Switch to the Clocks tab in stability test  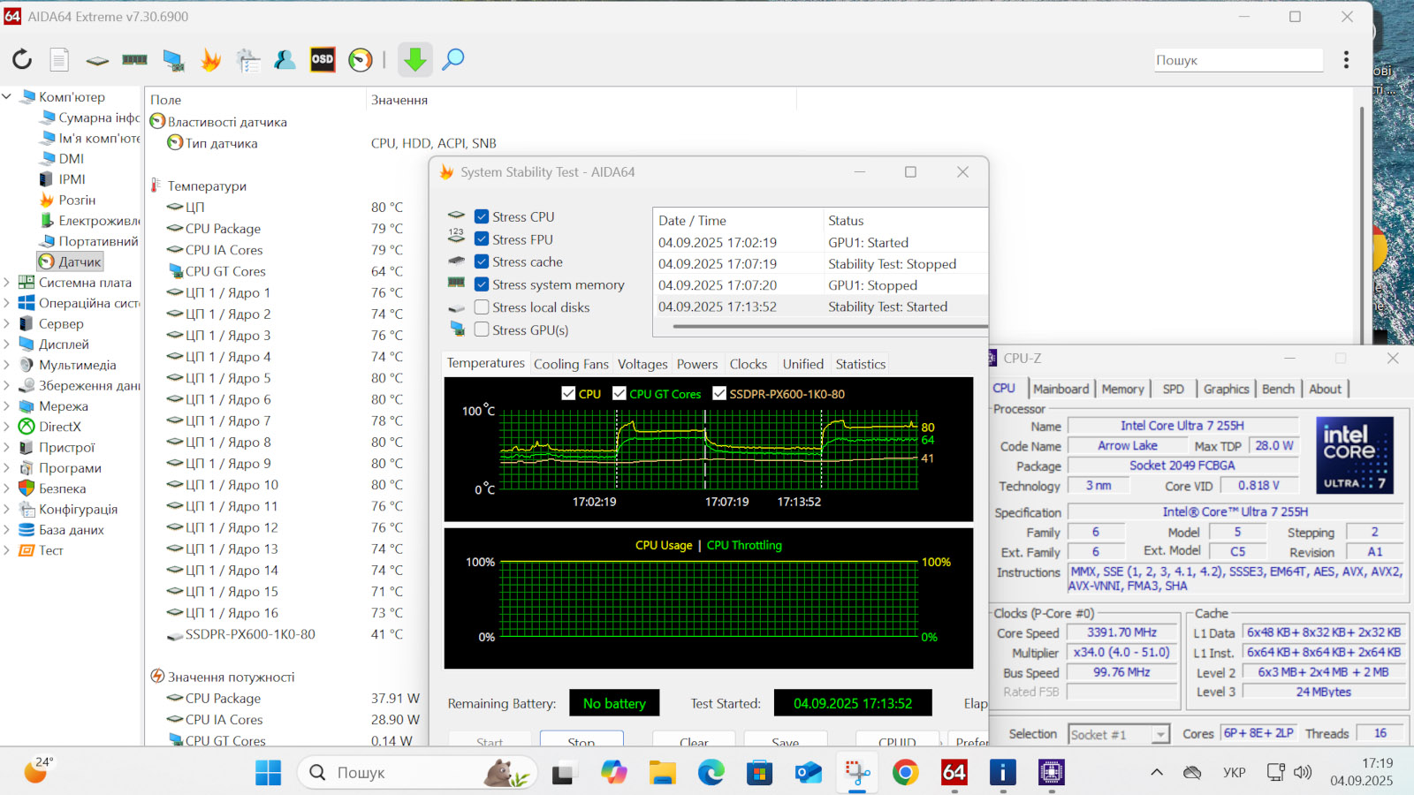(x=749, y=364)
